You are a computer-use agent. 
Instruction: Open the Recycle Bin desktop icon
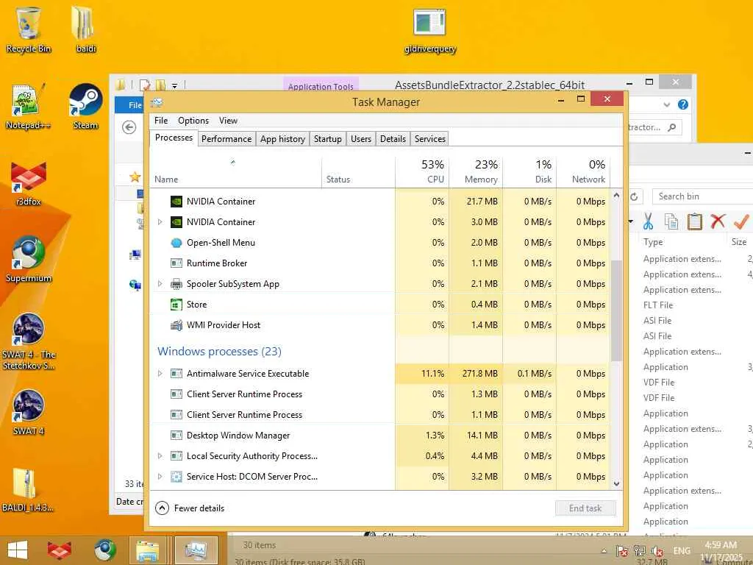click(29, 29)
